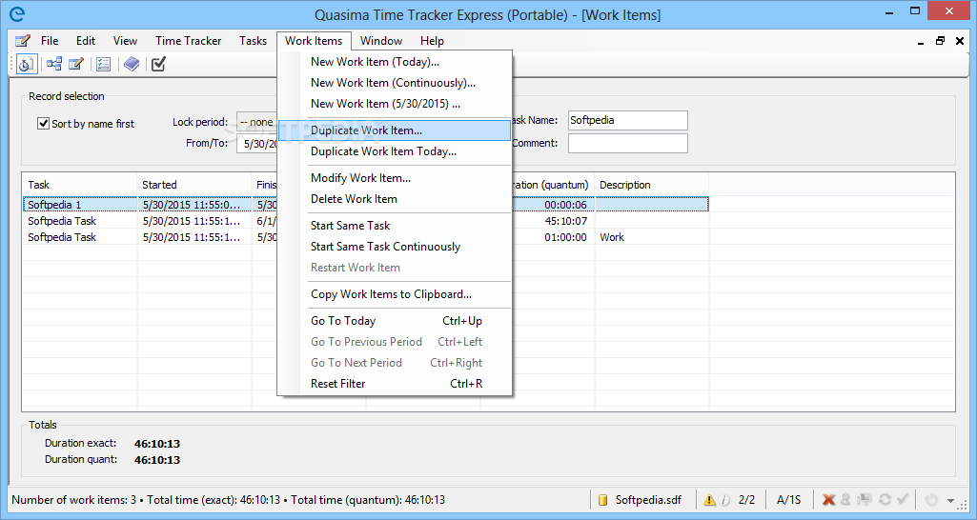Image resolution: width=977 pixels, height=520 pixels.
Task: Open the Edit menu
Action: click(x=86, y=41)
